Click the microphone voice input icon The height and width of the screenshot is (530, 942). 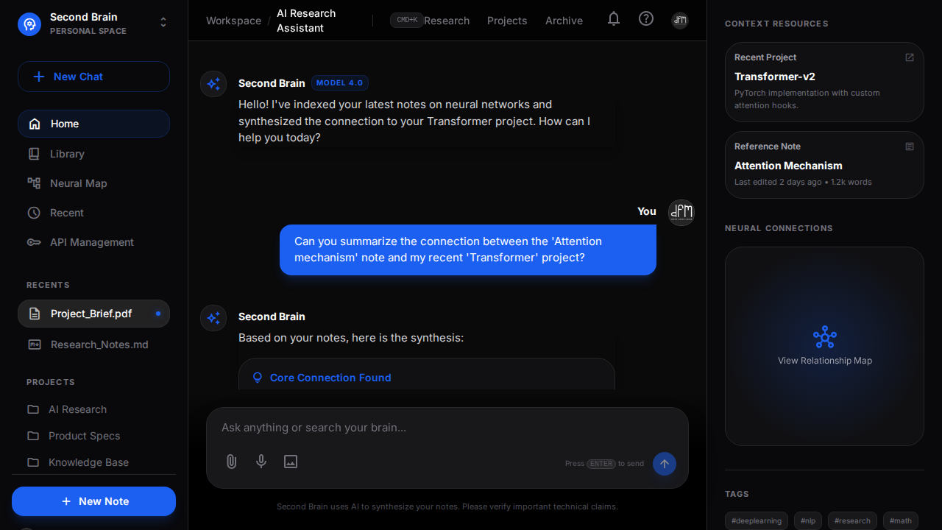click(261, 462)
